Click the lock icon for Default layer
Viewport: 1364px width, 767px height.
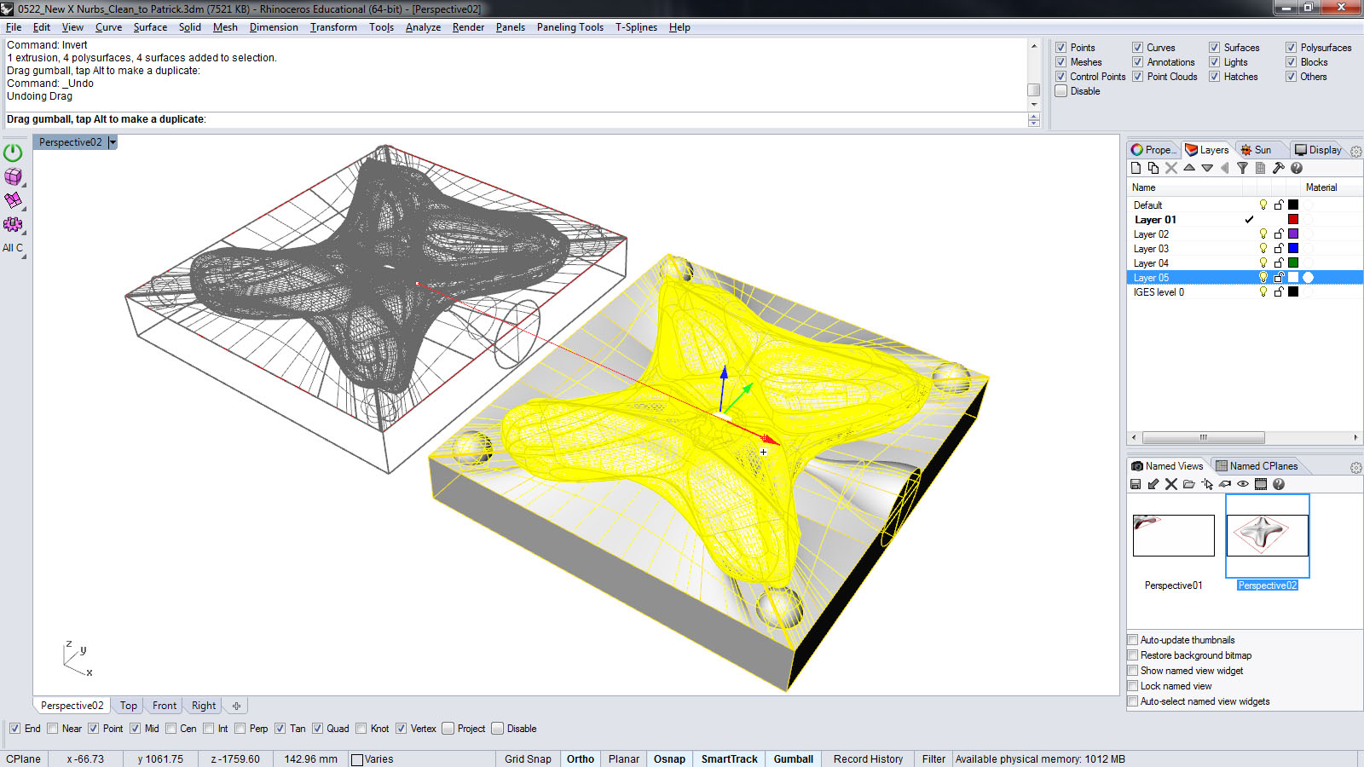click(x=1279, y=205)
